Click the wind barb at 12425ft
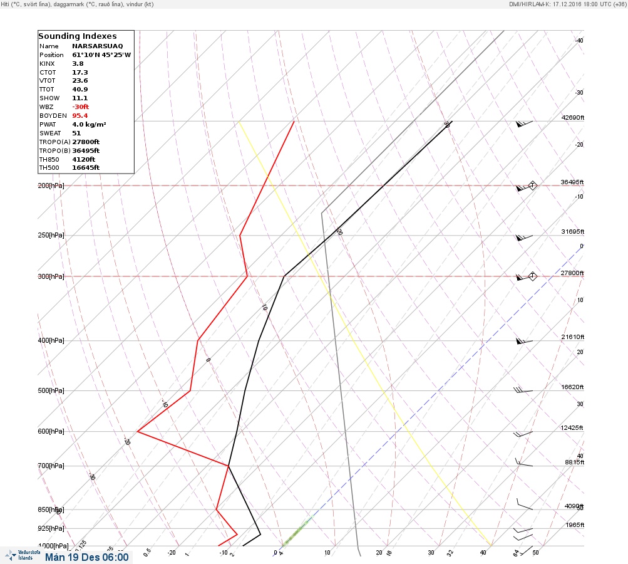Viewport: 628px width, 564px height. pos(523,434)
